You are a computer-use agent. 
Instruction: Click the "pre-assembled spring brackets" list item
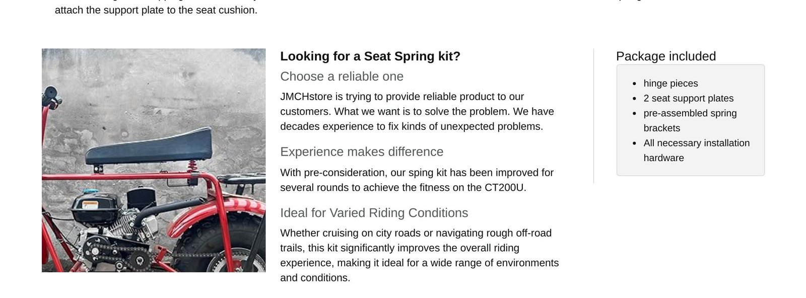point(690,121)
